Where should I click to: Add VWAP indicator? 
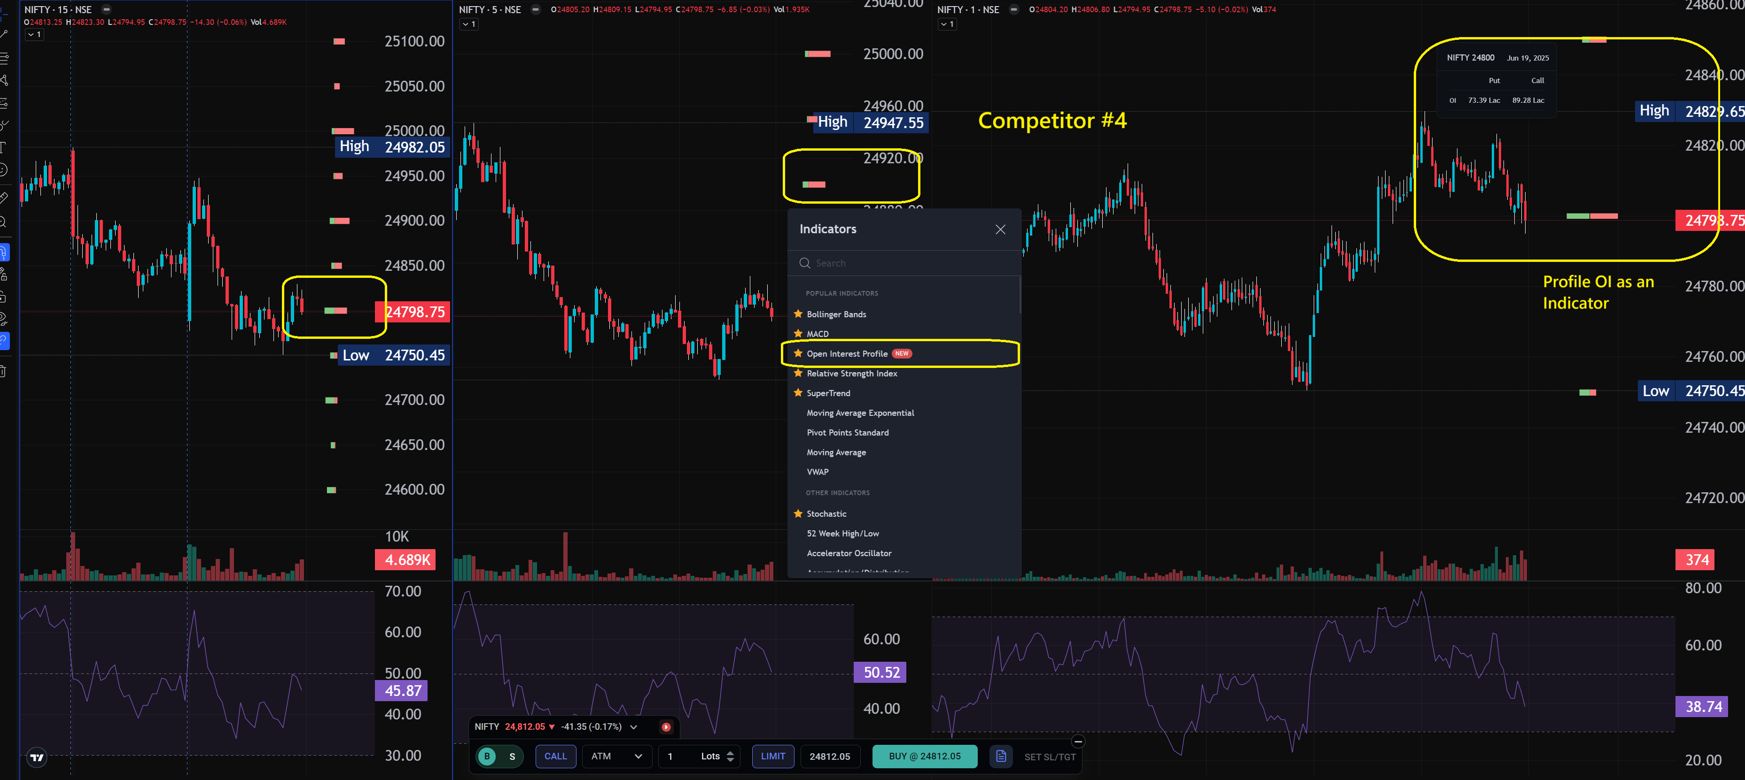click(x=818, y=472)
